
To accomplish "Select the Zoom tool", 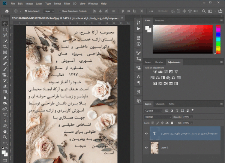I will [x=5, y=137].
